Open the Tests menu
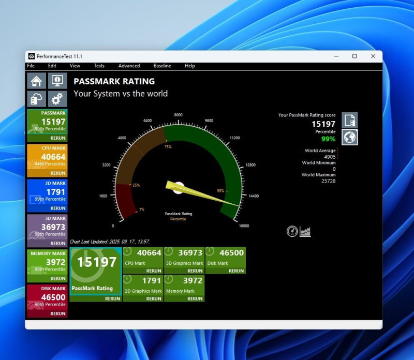Image resolution: width=414 pixels, height=360 pixels. click(x=99, y=66)
